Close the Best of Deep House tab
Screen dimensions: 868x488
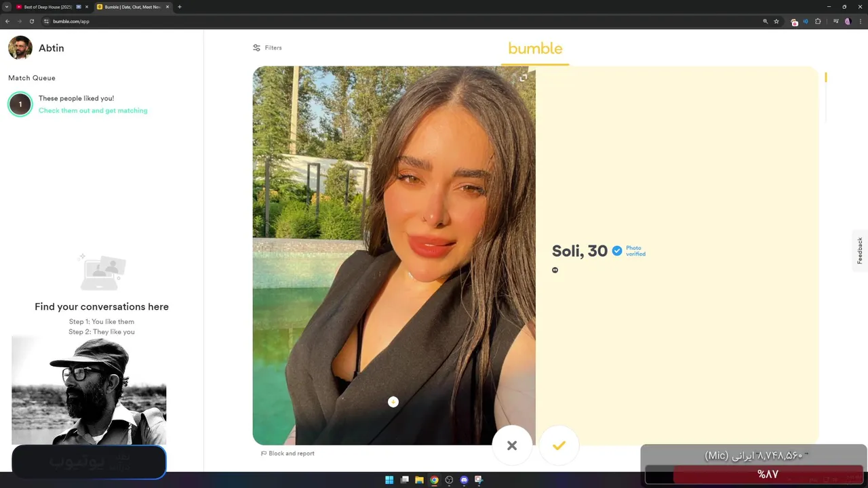87,7
